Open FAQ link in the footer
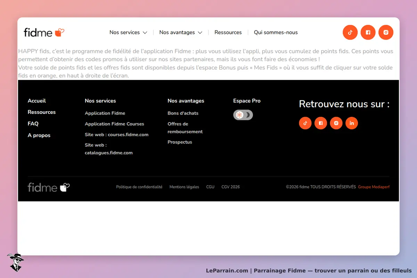This screenshot has height=278, width=417. tap(33, 124)
